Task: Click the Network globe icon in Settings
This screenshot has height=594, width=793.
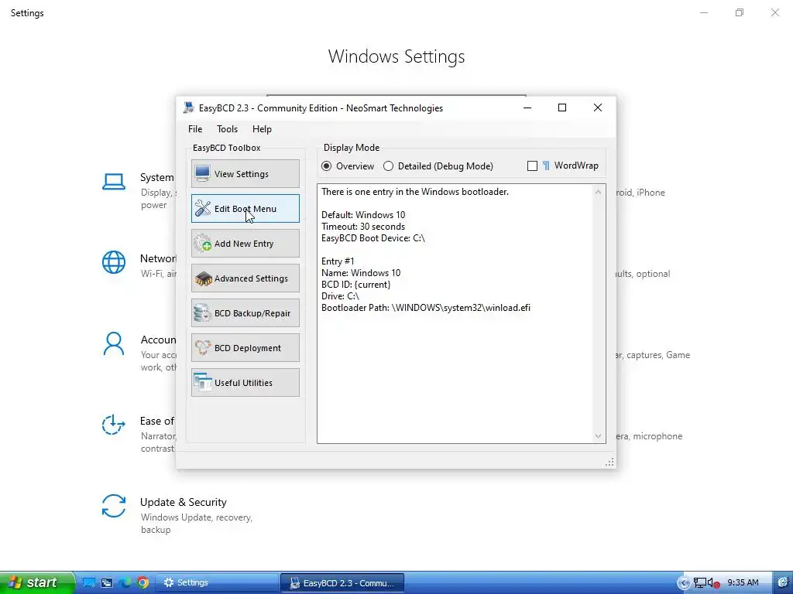Action: [x=114, y=262]
